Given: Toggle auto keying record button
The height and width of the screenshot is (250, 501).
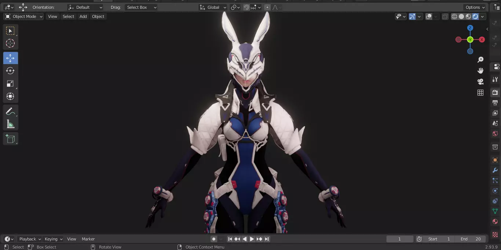Looking at the screenshot, I should [214, 239].
